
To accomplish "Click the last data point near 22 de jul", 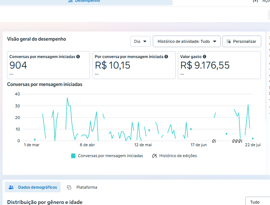I will [253, 139].
